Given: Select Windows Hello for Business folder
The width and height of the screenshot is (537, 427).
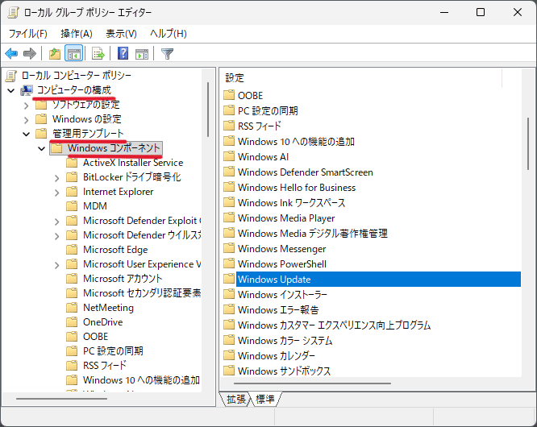Looking at the screenshot, I should pyautogui.click(x=297, y=188).
